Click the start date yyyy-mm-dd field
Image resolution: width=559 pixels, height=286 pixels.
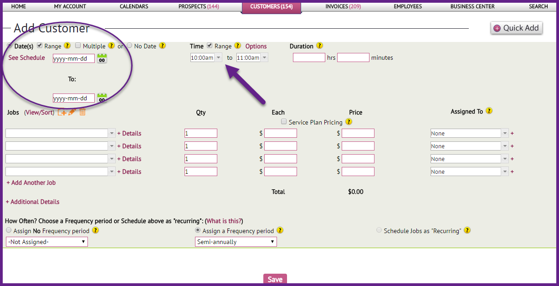[x=74, y=58]
